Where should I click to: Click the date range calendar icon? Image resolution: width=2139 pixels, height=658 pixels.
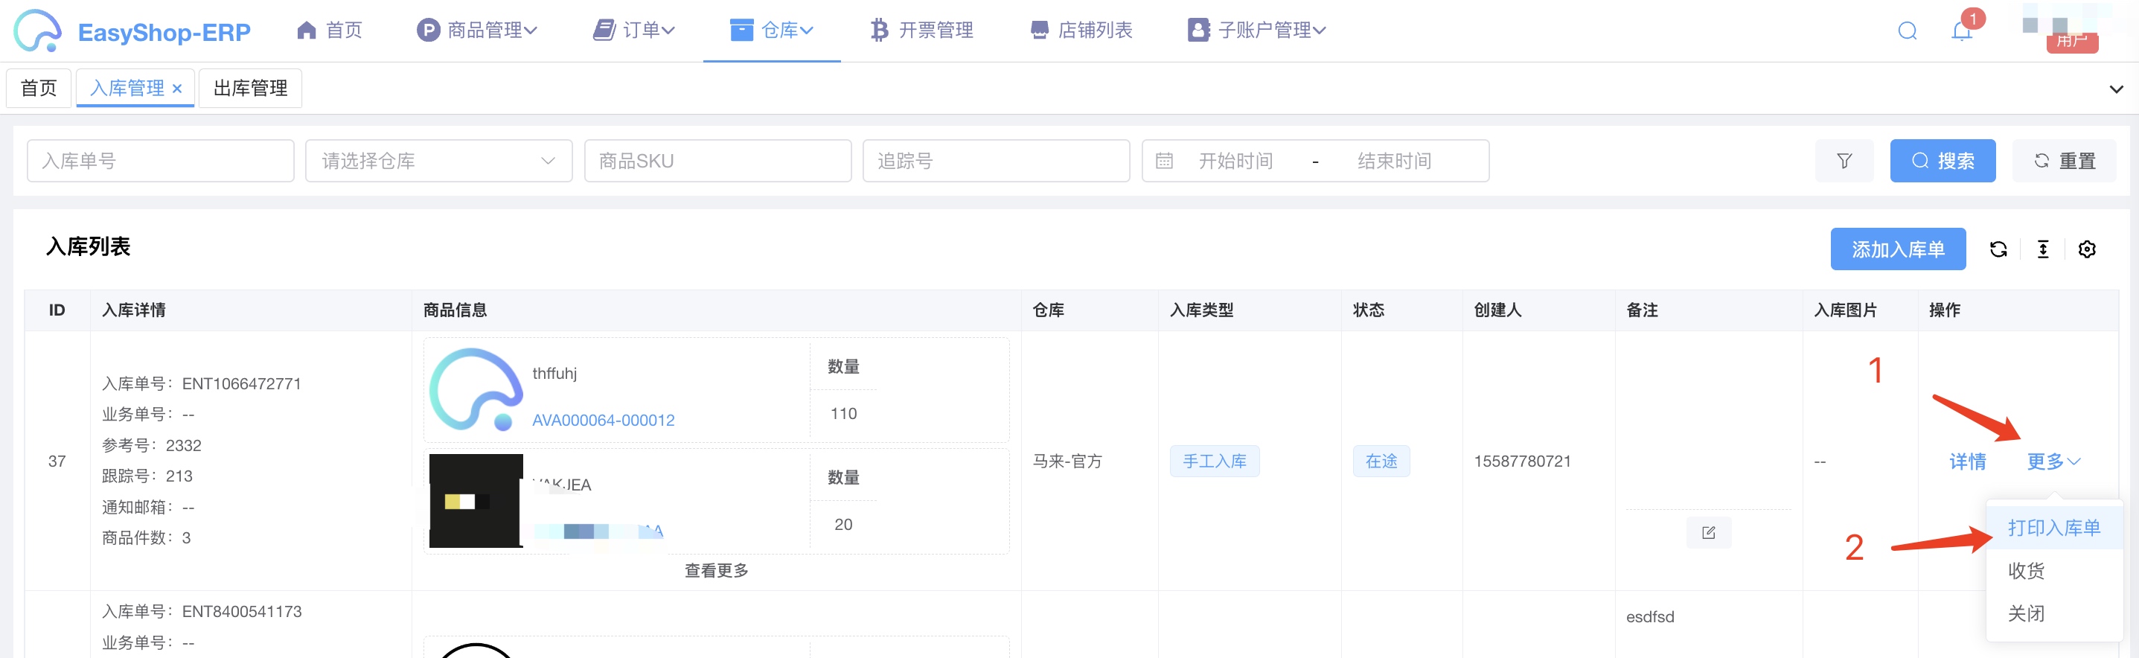1164,160
